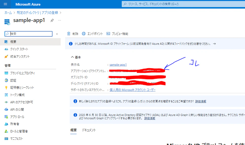Click the エンドポイント toolbar button

92,34
